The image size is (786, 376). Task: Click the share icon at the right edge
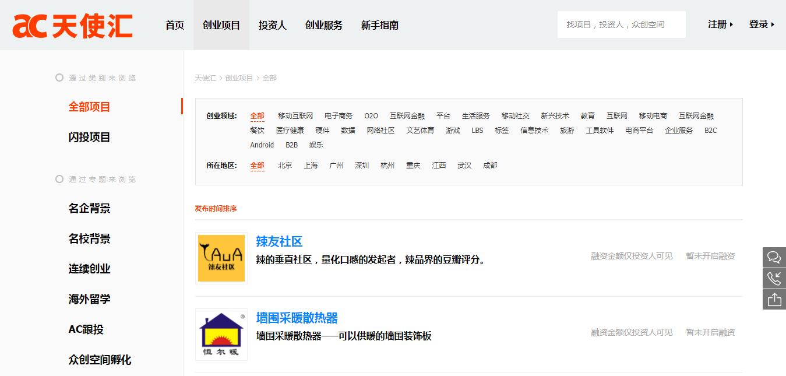774,299
